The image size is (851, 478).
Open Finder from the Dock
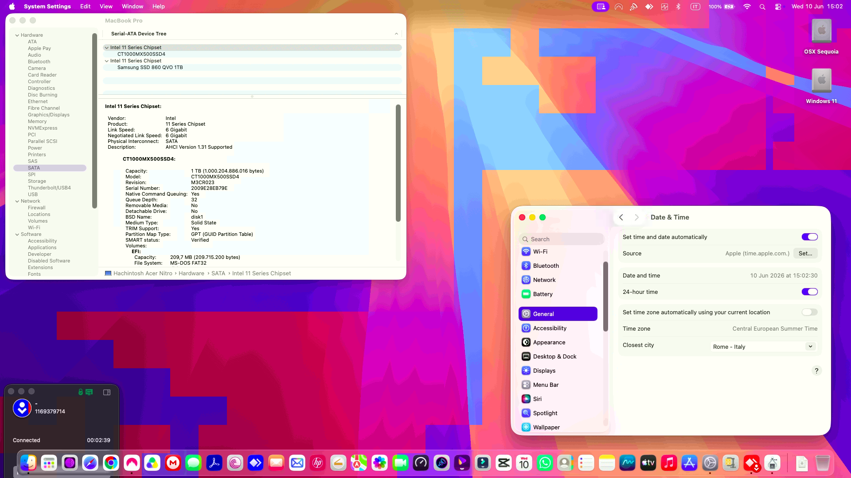point(28,463)
